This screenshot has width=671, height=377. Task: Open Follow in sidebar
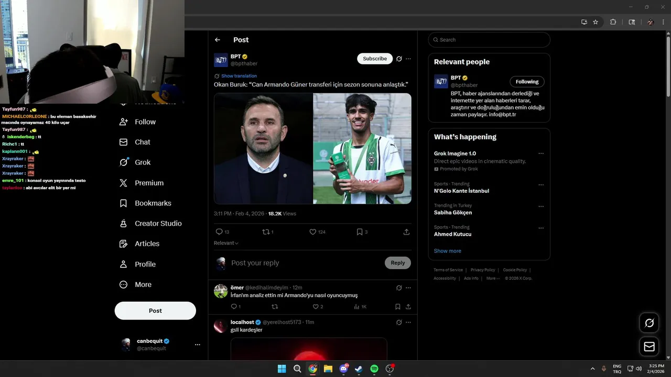pos(137,121)
